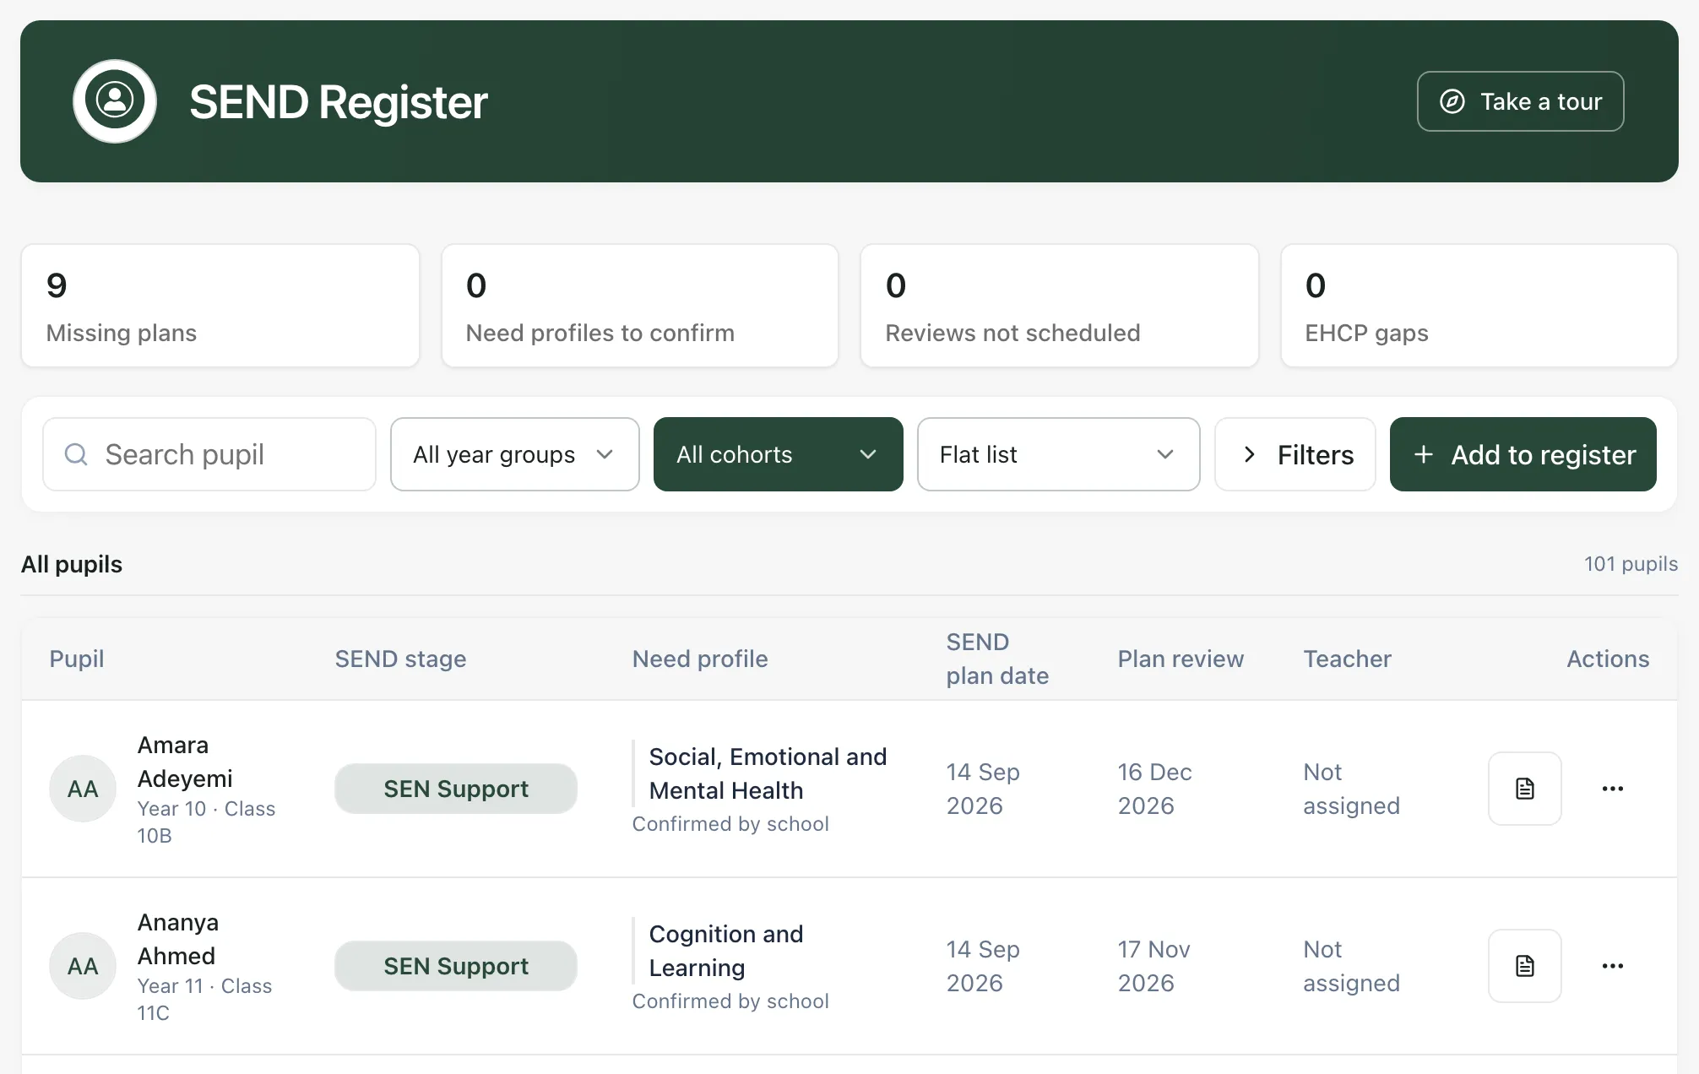Open more actions menu for Ananya Ahmed
This screenshot has height=1074, width=1699.
1612,966
